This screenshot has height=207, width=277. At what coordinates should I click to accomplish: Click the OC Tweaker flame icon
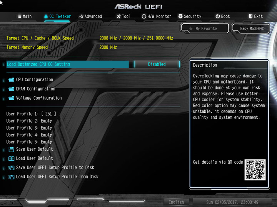click(x=46, y=16)
